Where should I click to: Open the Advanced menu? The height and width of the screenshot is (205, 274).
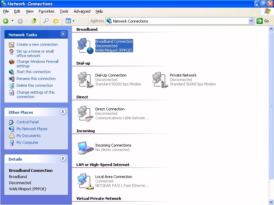click(x=82, y=11)
